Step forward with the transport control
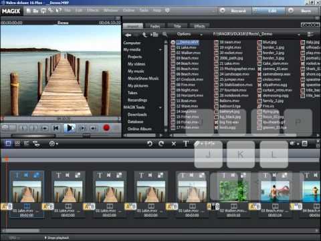 point(82,128)
